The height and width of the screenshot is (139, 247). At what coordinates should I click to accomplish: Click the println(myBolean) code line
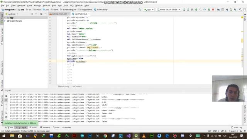coord(77,61)
